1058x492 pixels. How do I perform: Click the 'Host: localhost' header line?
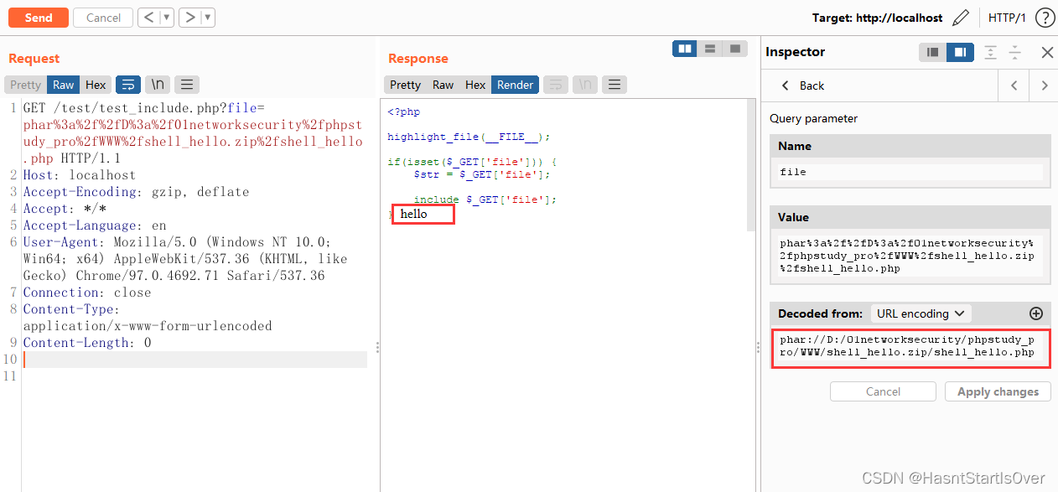pos(80,175)
